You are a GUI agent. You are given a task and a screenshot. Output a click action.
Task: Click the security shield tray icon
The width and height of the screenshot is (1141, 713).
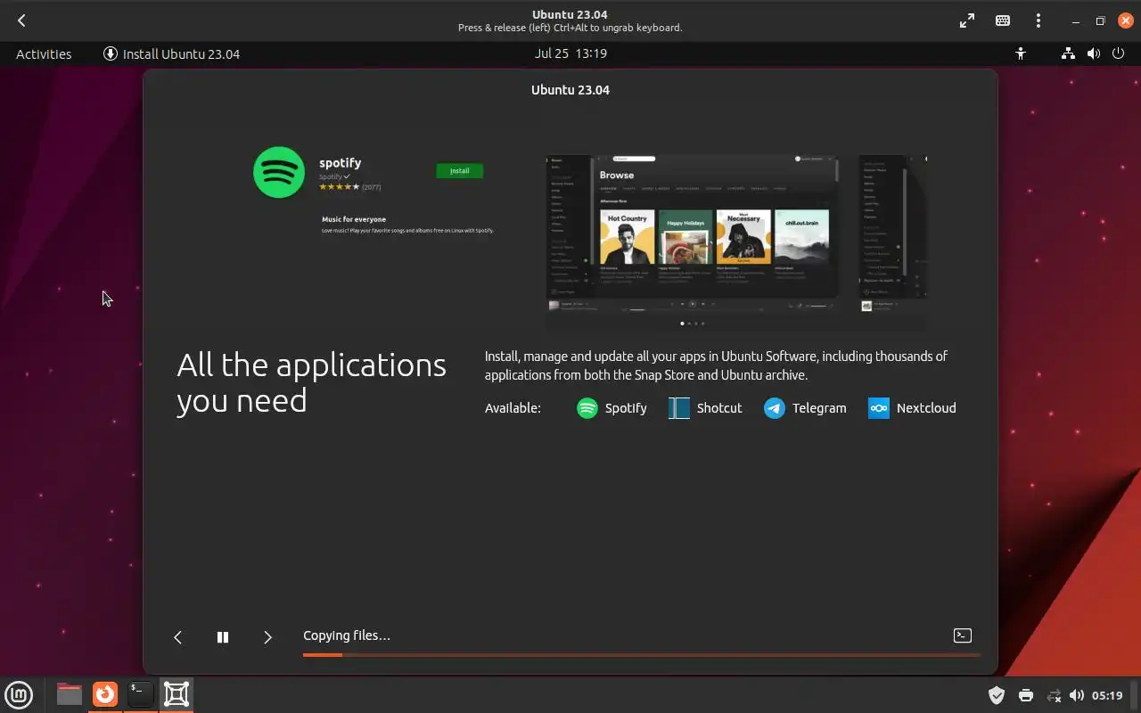997,695
